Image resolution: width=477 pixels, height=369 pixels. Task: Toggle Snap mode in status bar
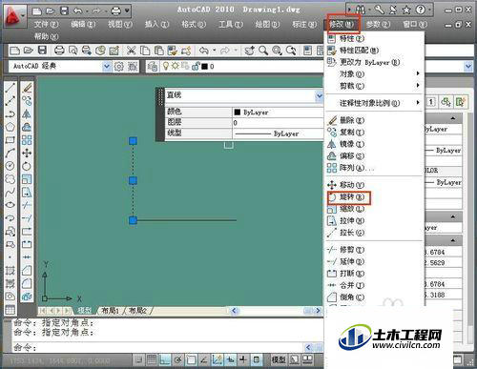(138, 359)
